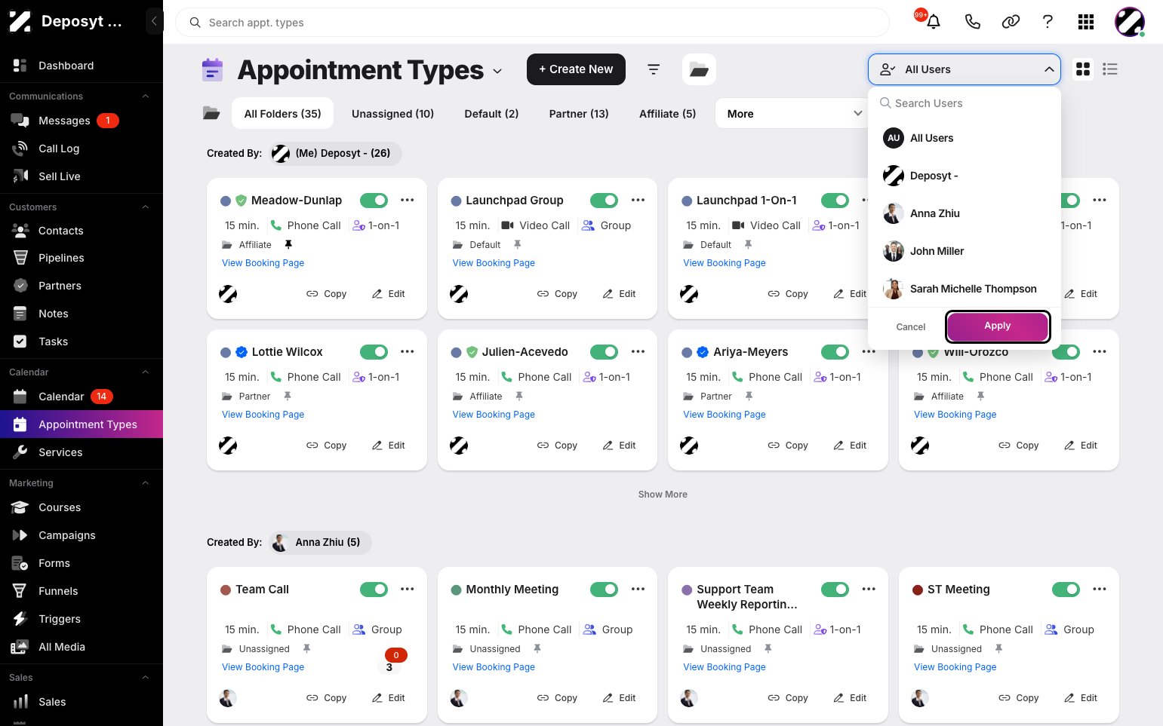Screen dimensions: 1163x726
Task: Click the filter icon beside Create New
Action: [654, 69]
